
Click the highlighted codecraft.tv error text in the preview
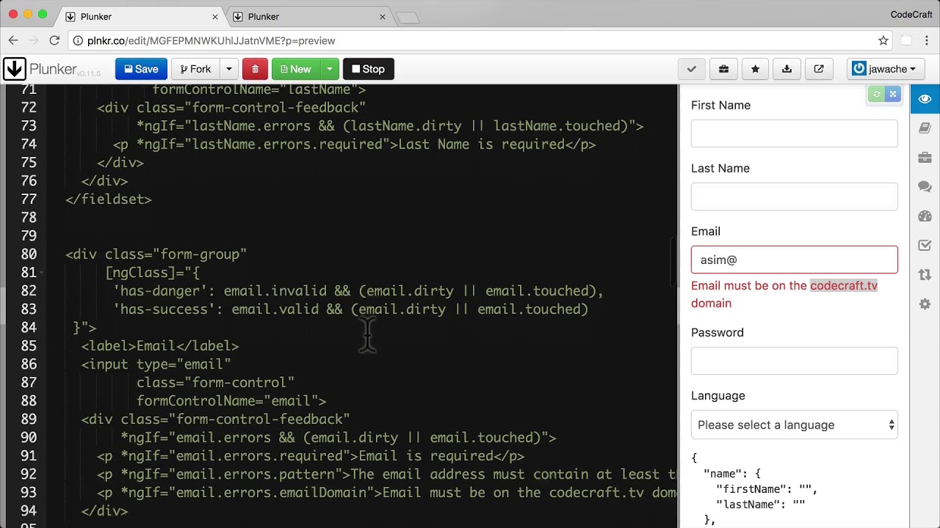(x=844, y=285)
